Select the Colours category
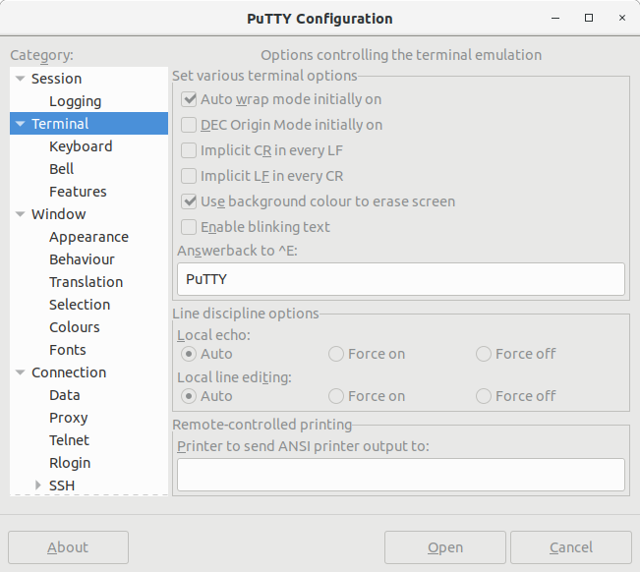The height and width of the screenshot is (572, 640). [75, 327]
